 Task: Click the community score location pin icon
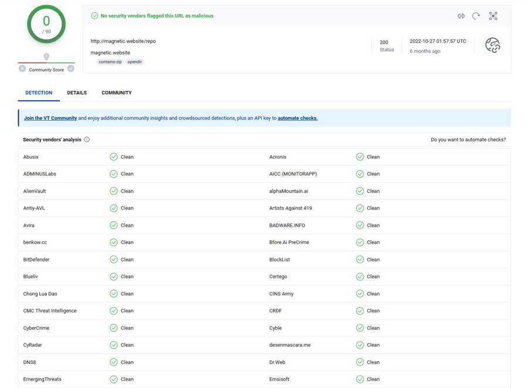46,56
